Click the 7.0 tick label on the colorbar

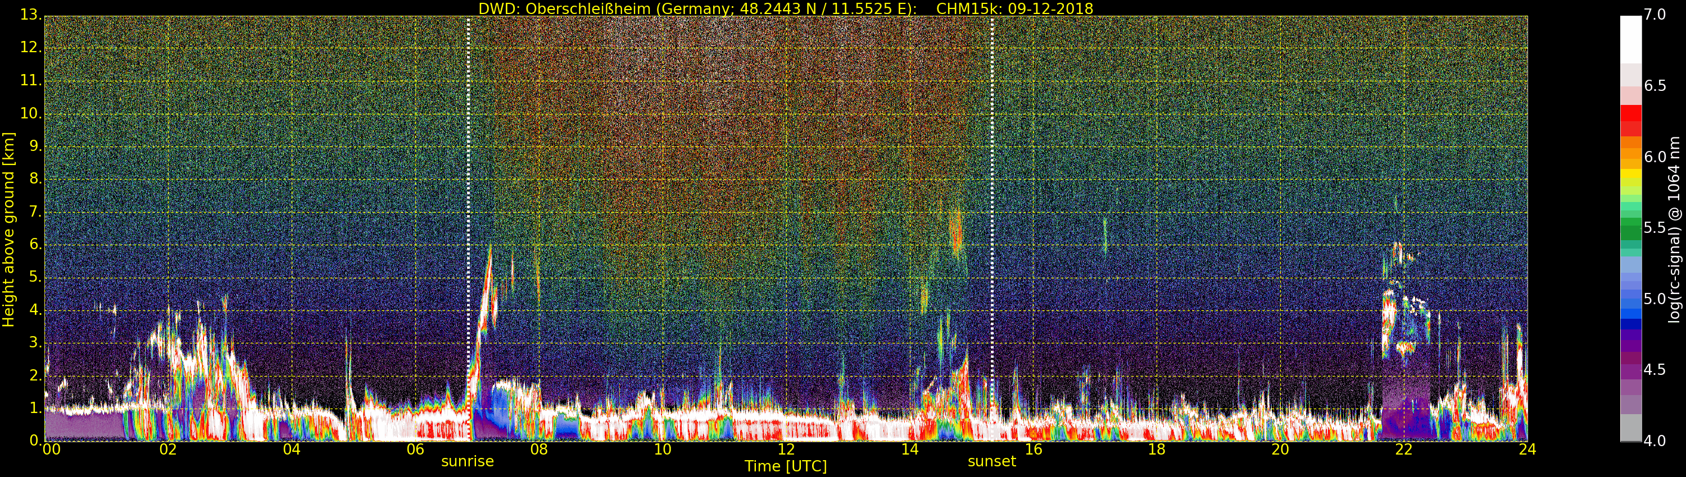click(x=1655, y=15)
